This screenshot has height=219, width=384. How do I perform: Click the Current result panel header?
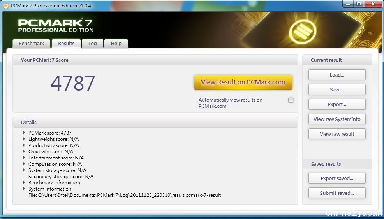337,60
